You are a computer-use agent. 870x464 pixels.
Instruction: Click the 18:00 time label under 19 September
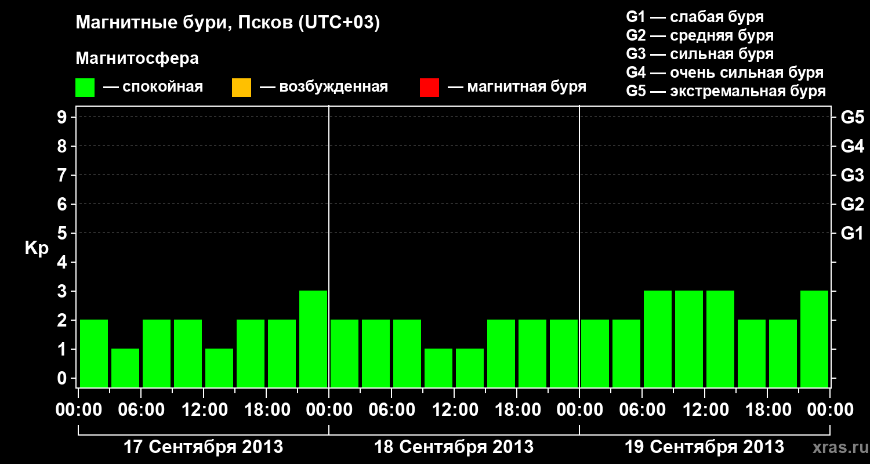coord(767,411)
